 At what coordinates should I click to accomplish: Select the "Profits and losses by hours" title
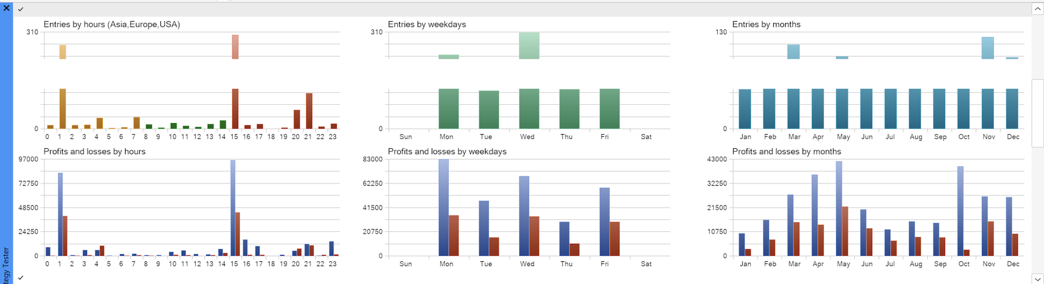[95, 152]
